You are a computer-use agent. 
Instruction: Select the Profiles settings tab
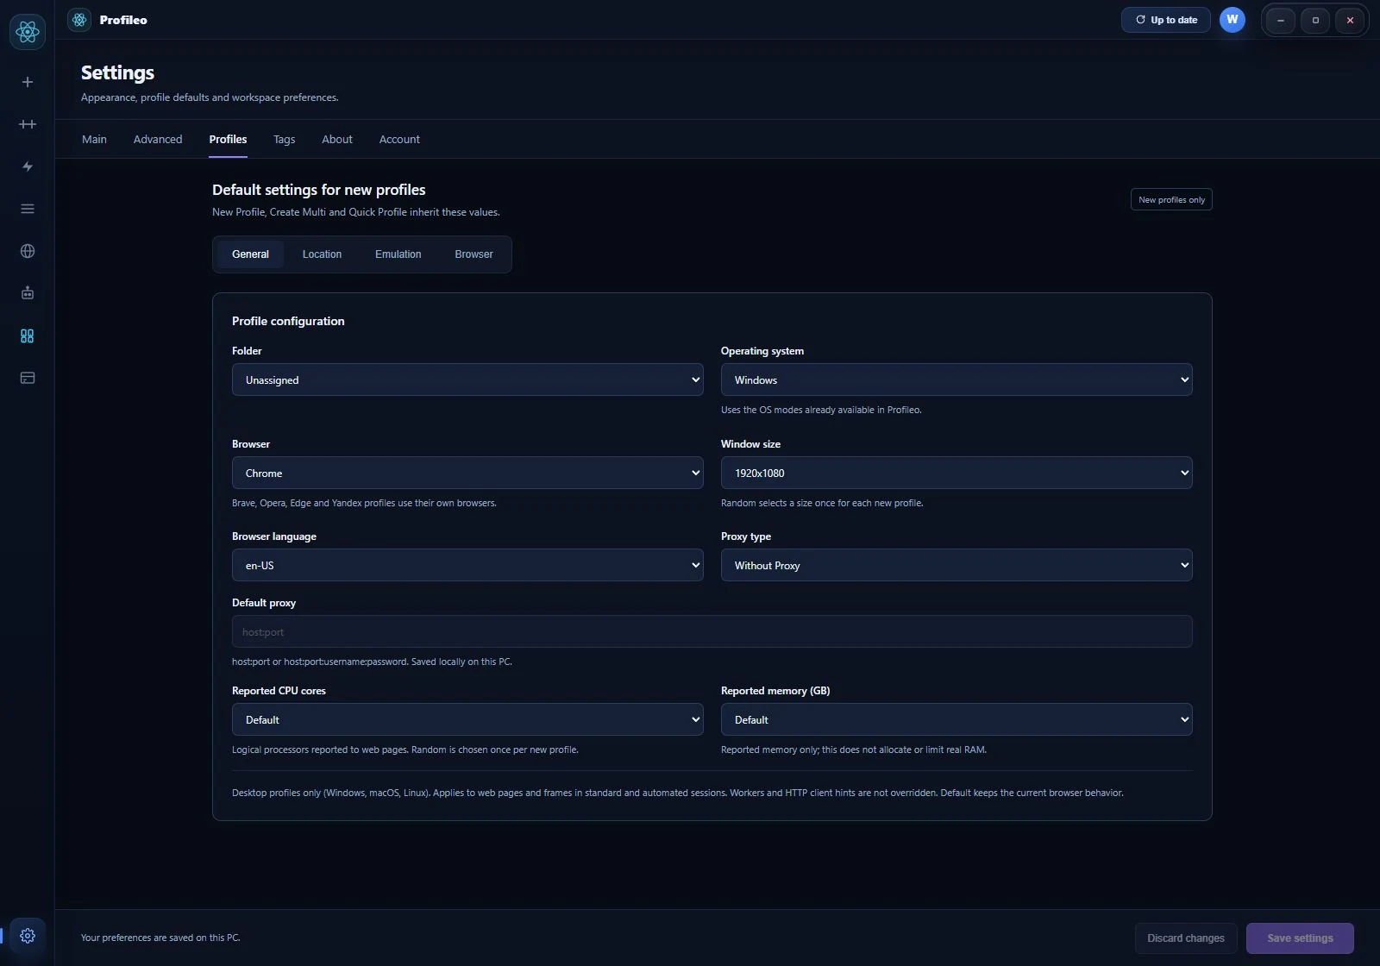228,139
